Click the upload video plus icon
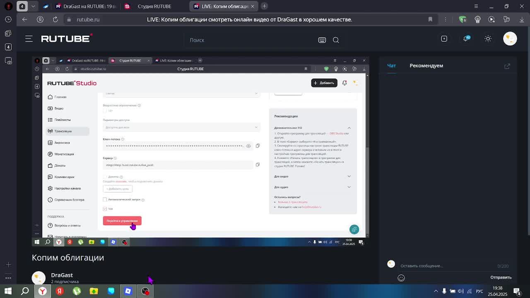 [444, 38]
